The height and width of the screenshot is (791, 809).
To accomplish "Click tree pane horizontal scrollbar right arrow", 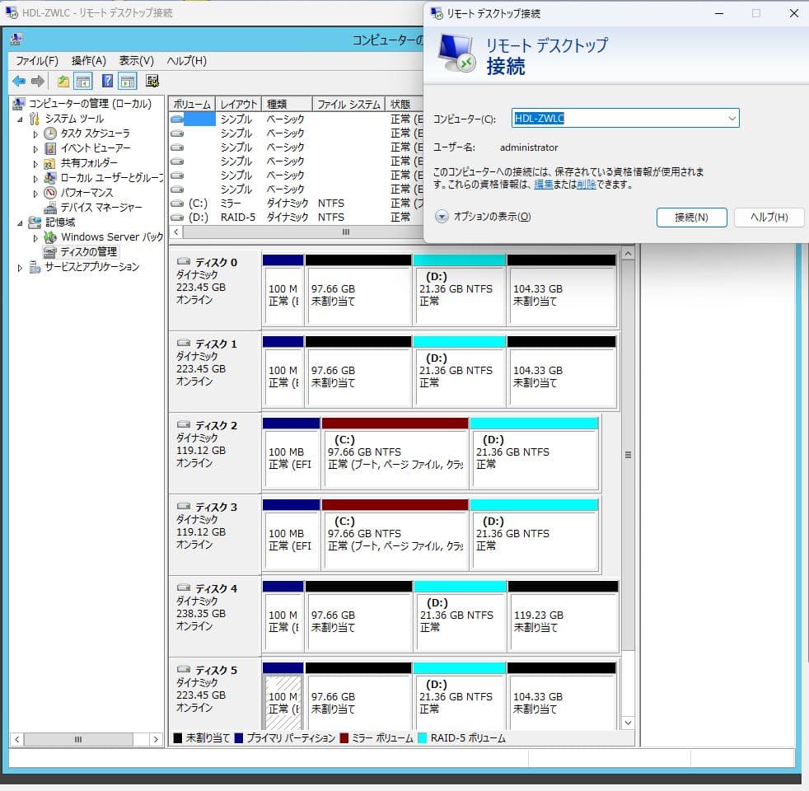I will pos(156,739).
